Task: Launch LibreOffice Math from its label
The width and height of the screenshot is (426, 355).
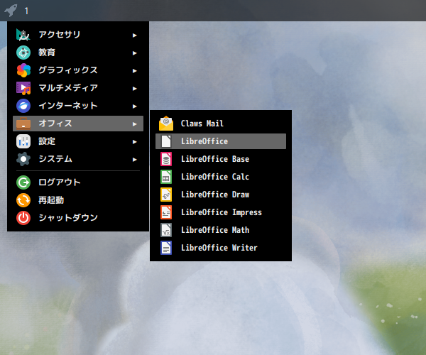Action: click(215, 230)
